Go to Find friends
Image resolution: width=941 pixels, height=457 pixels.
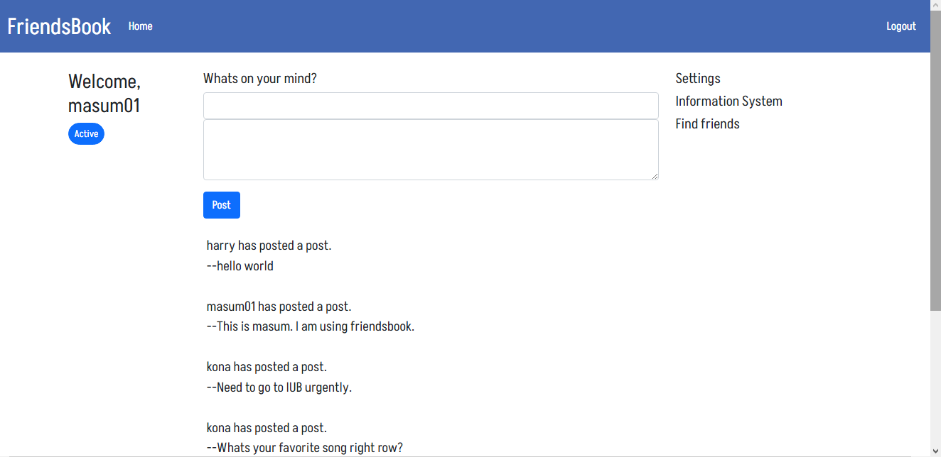pyautogui.click(x=707, y=124)
